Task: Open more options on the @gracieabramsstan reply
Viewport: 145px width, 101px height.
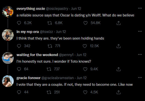Action: point(140,77)
